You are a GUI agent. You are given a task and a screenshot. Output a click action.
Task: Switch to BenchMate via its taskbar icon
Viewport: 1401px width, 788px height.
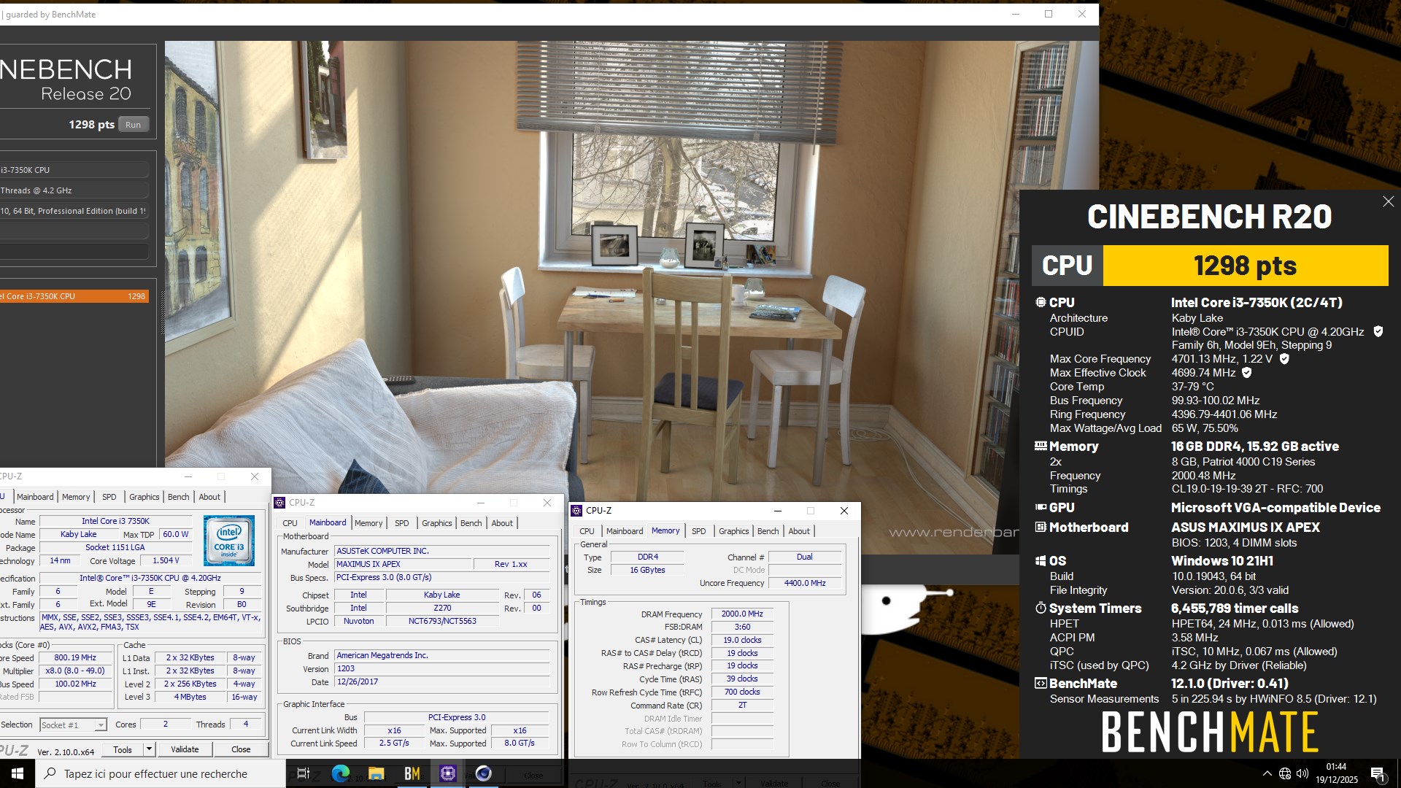412,773
